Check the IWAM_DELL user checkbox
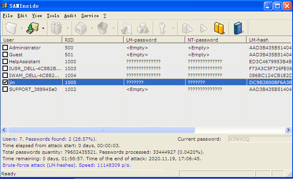Screen dimensions: 293x179 5,75
